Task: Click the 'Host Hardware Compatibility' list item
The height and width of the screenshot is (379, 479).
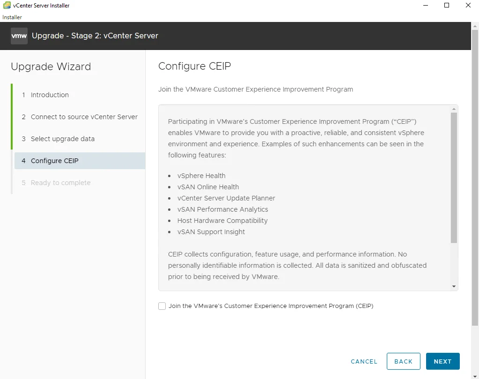Action: click(222, 221)
